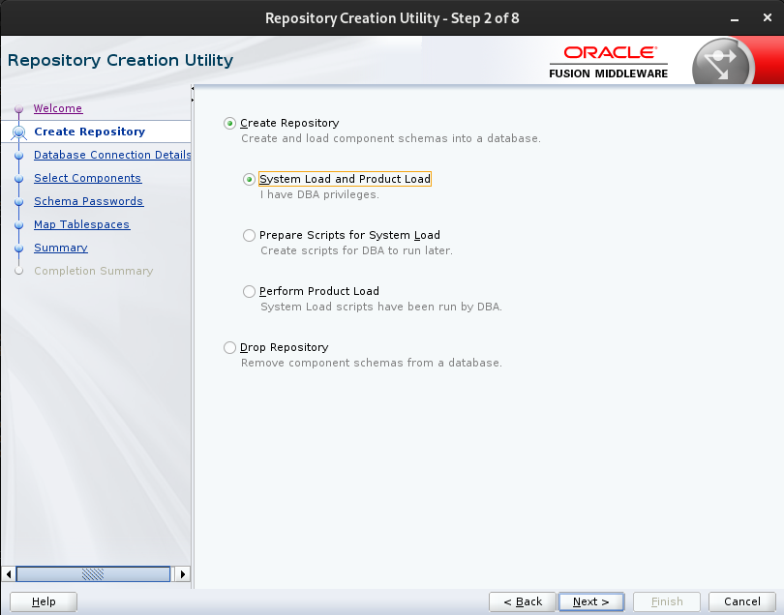Choose System Load and Product Load option
Image resolution: width=784 pixels, height=615 pixels.
(249, 179)
